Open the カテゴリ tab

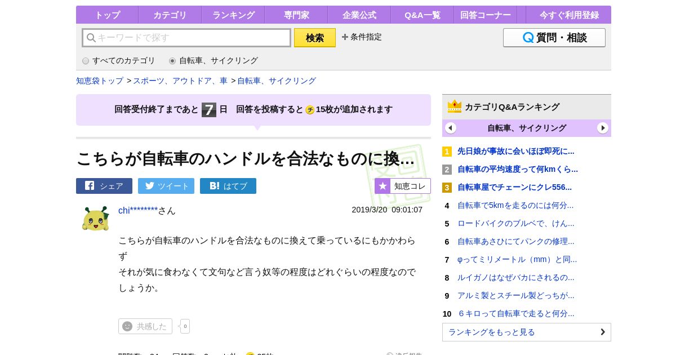(x=170, y=15)
